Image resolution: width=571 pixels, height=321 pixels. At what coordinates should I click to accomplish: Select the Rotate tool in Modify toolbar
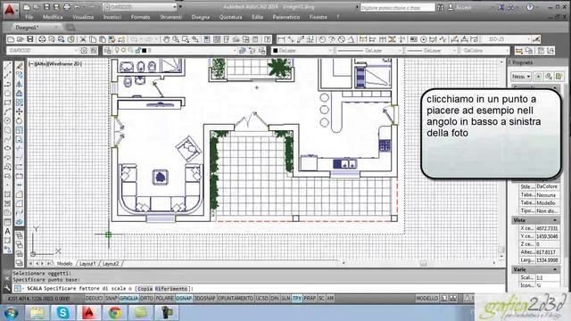[x=20, y=120]
